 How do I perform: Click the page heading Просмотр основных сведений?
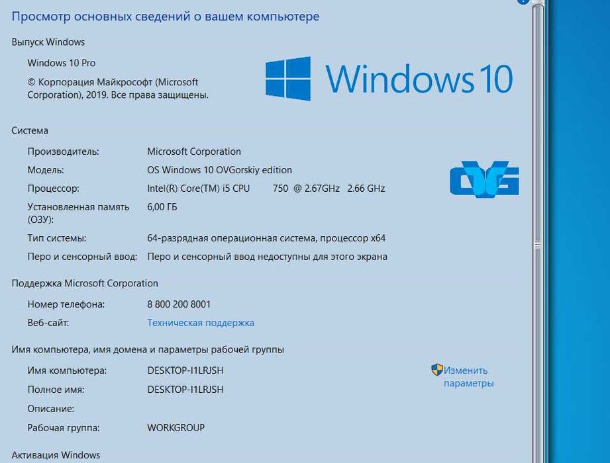166,17
